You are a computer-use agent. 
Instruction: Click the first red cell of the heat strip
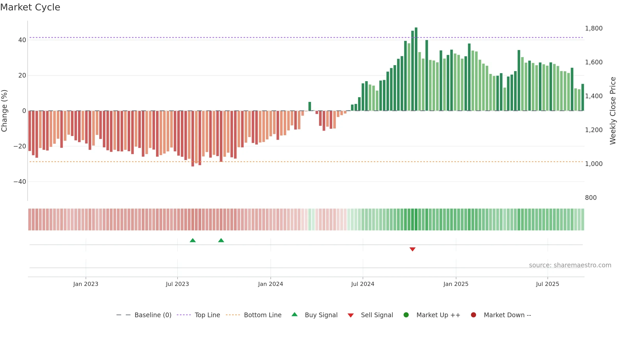point(30,219)
